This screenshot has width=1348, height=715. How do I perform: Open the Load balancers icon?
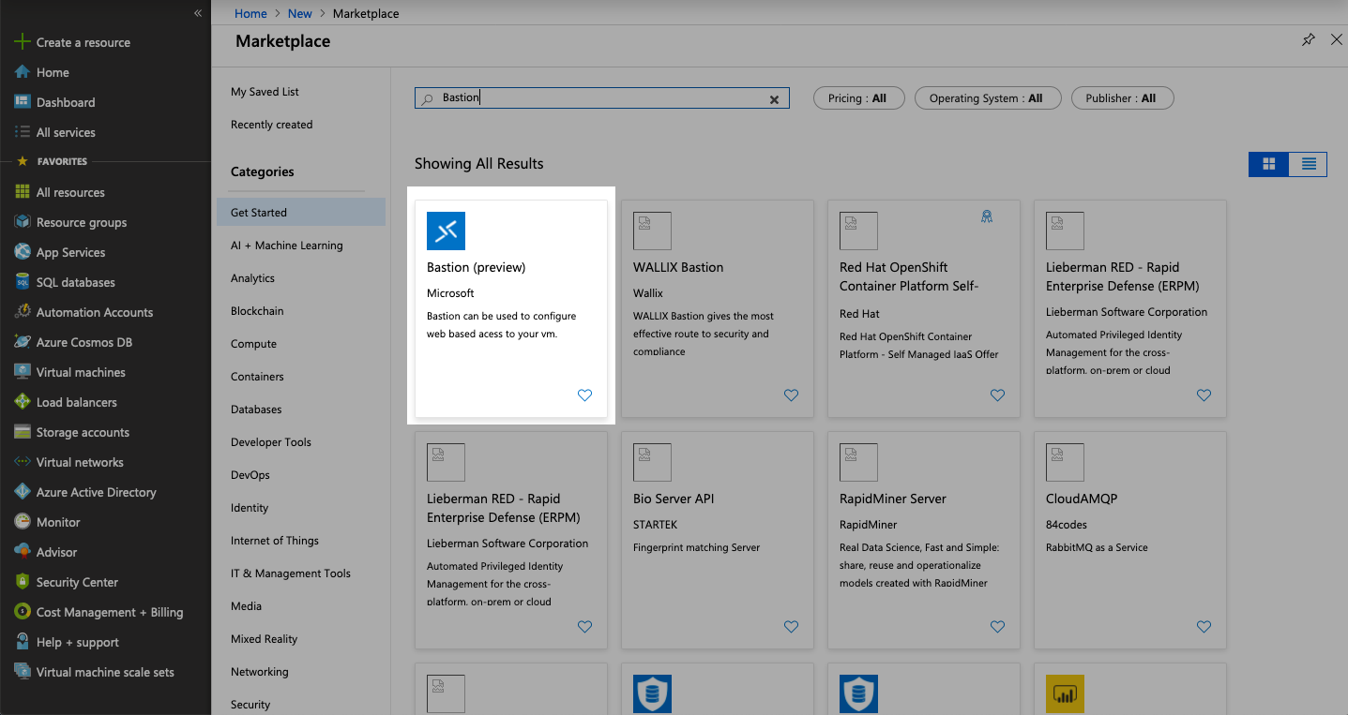point(23,402)
